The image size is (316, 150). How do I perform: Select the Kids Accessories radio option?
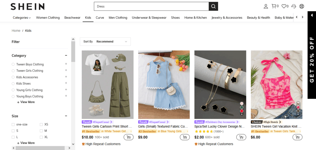(x=13, y=77)
